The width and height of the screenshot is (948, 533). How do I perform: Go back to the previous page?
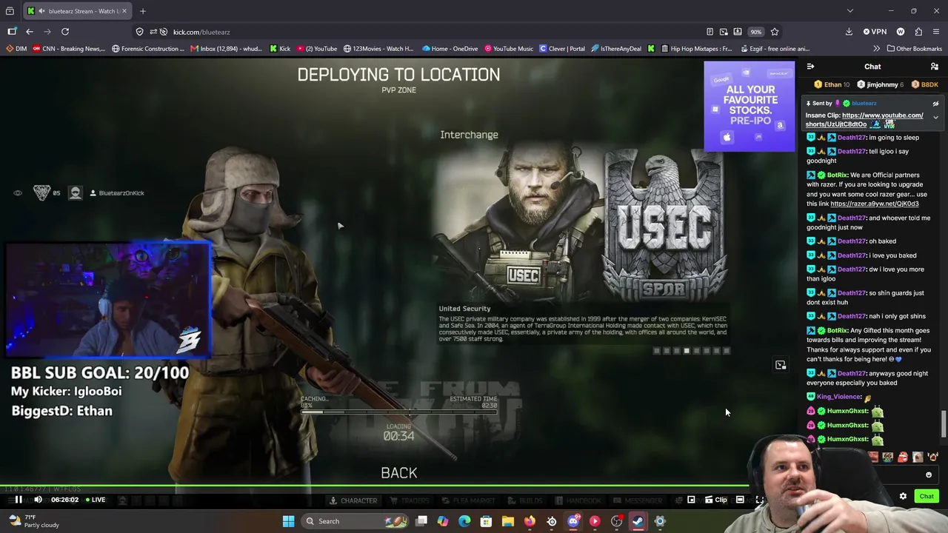[x=30, y=32]
